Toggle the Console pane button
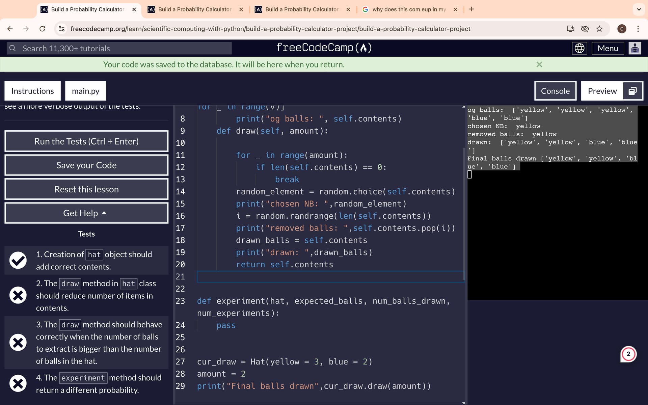Image resolution: width=648 pixels, height=405 pixels. [555, 91]
